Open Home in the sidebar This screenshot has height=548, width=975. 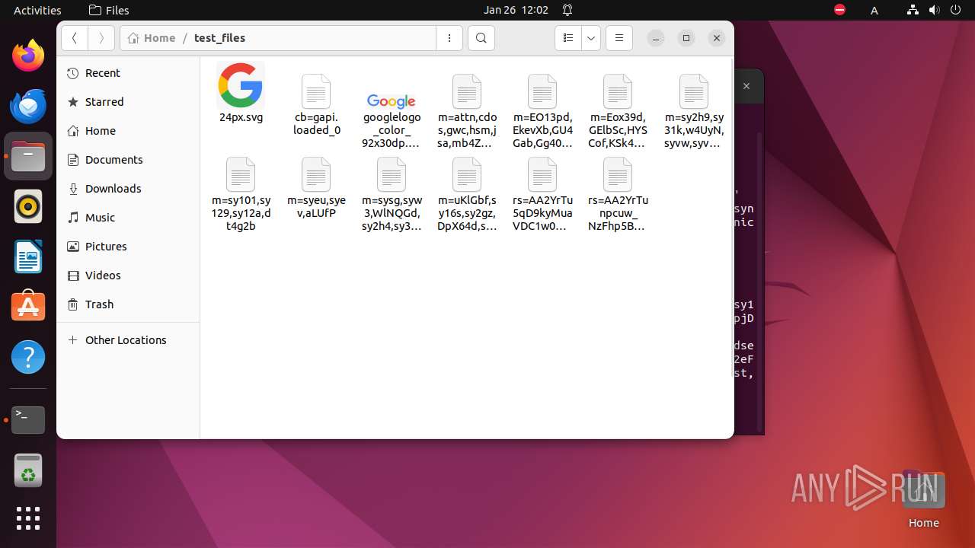click(128, 131)
